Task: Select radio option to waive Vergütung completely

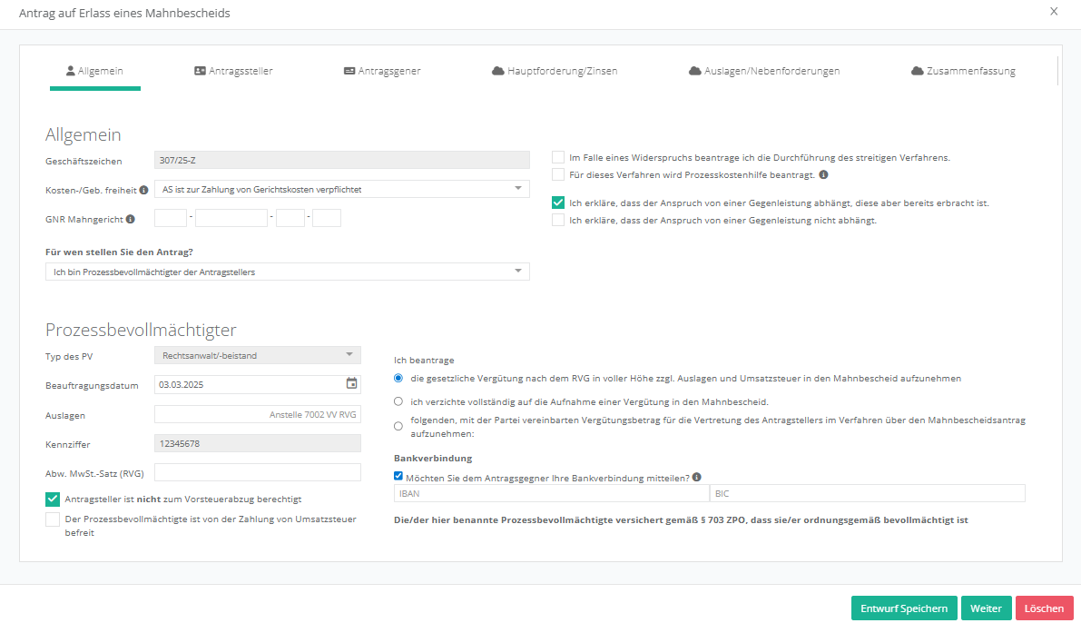Action: [398, 400]
